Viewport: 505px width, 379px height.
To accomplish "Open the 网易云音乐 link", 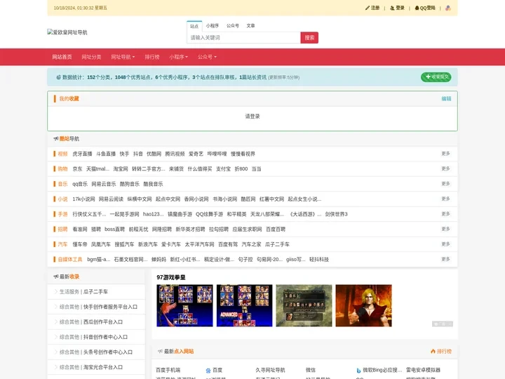I will point(104,184).
